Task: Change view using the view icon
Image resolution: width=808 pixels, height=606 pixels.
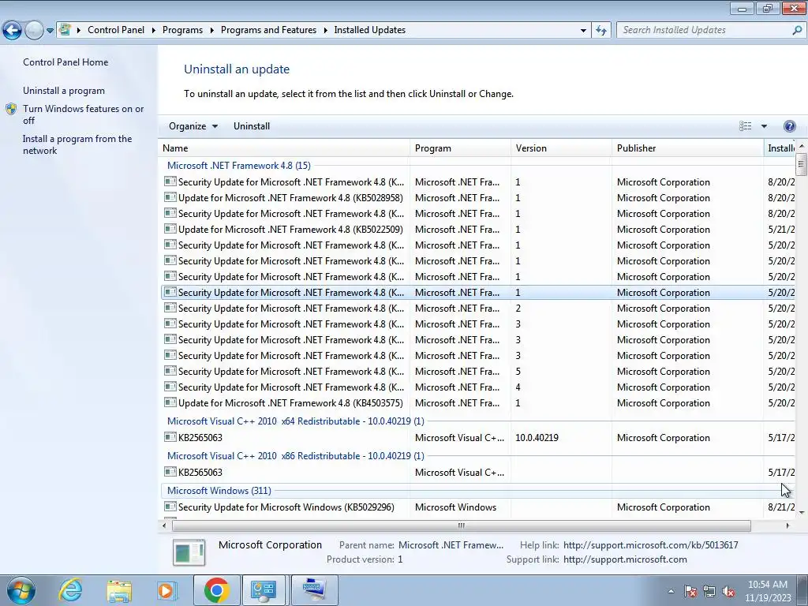Action: (745, 126)
